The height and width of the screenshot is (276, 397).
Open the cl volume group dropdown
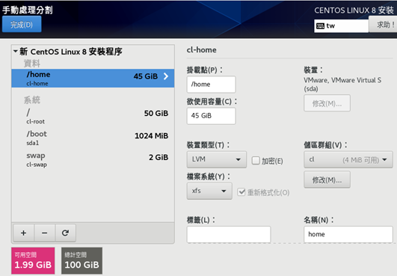tap(348, 159)
